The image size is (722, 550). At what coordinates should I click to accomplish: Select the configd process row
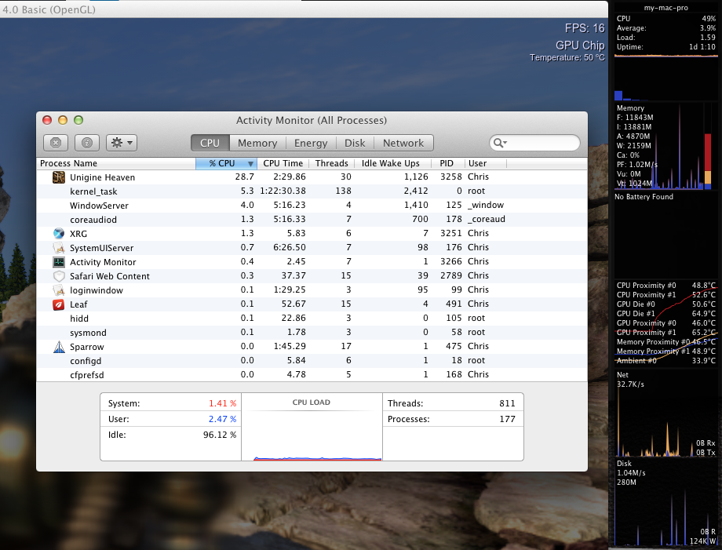point(312,360)
